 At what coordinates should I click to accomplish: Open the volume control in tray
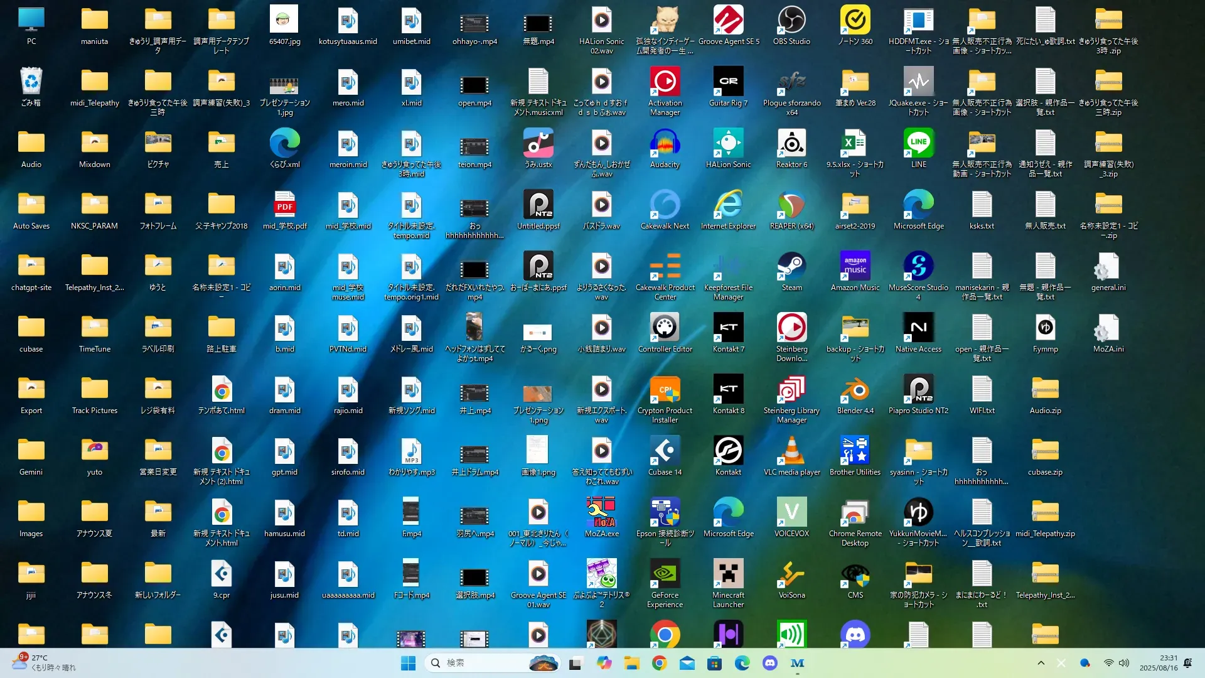1124,663
